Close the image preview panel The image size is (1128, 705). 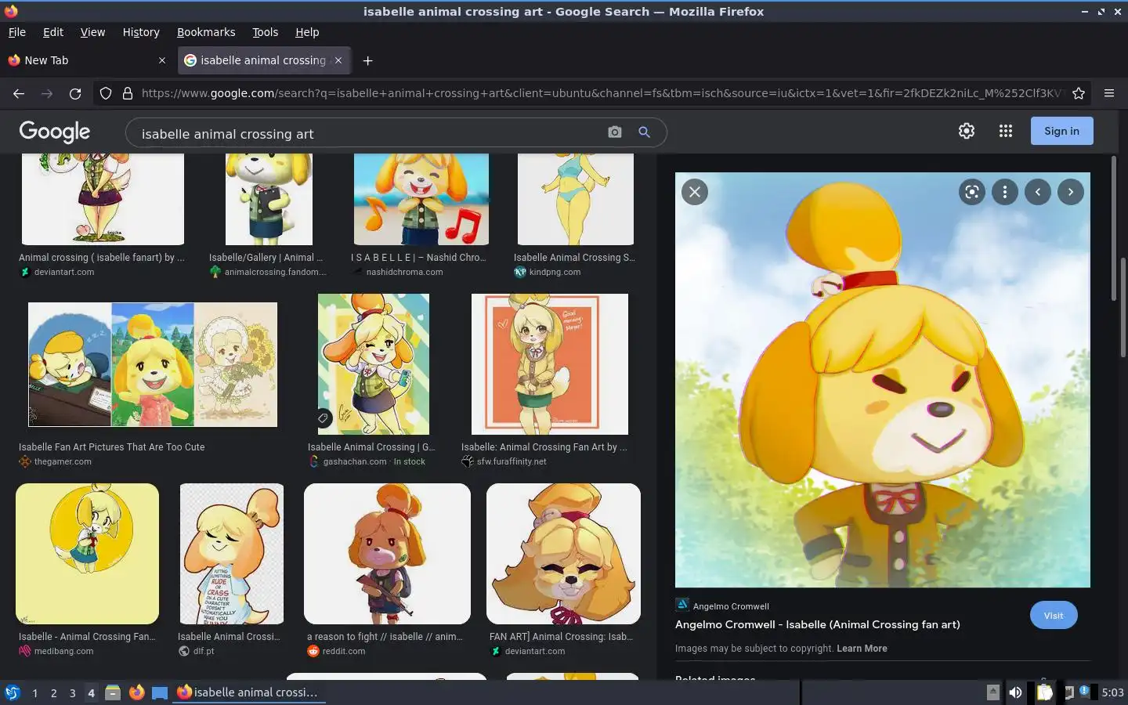(x=694, y=192)
